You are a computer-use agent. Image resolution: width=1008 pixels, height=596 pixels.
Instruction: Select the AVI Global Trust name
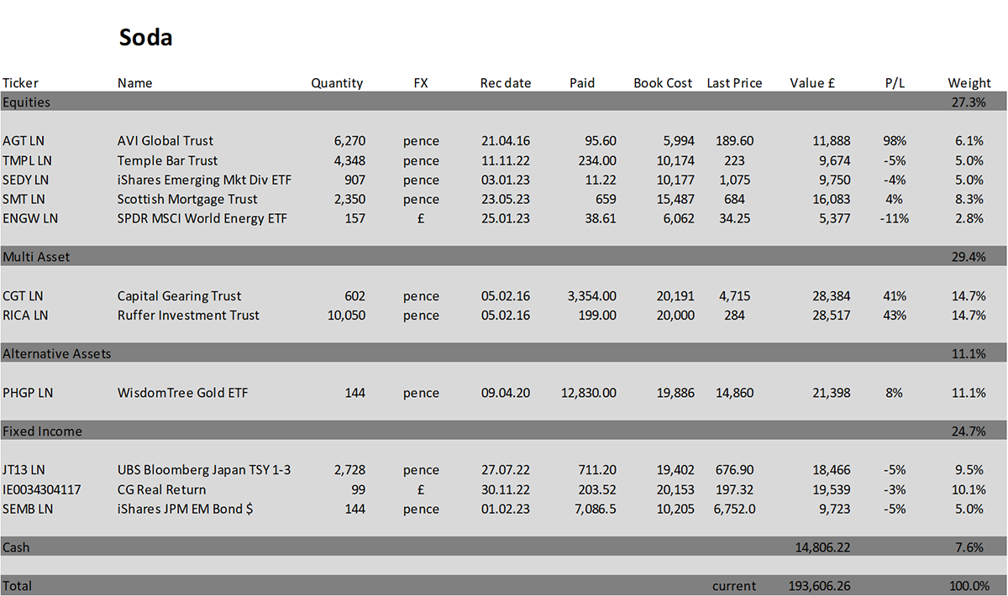click(165, 141)
